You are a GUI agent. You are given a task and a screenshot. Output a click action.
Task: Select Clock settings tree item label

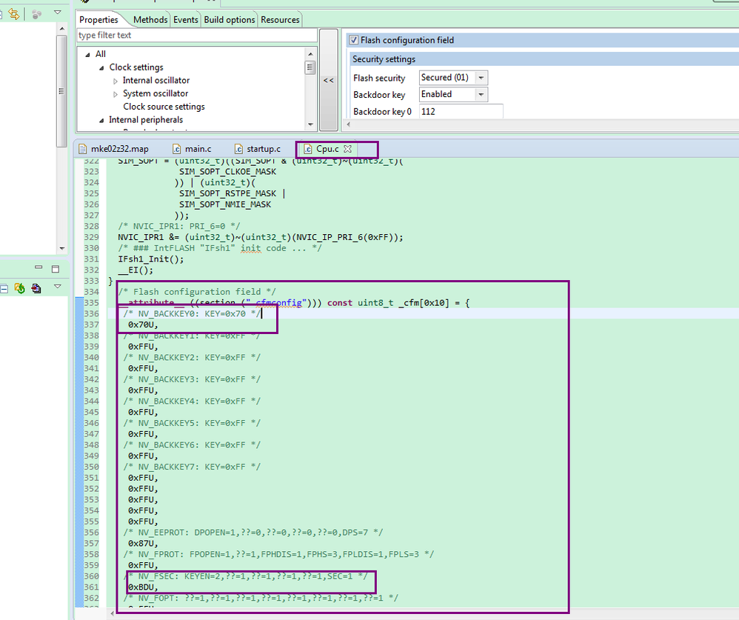[x=136, y=67]
